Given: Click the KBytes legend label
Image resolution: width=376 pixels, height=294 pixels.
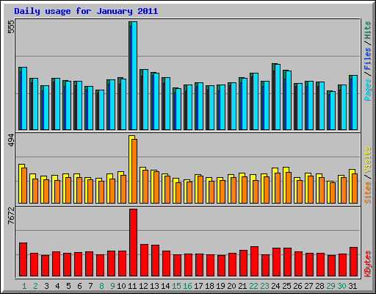Looking at the screenshot, I should [x=367, y=264].
